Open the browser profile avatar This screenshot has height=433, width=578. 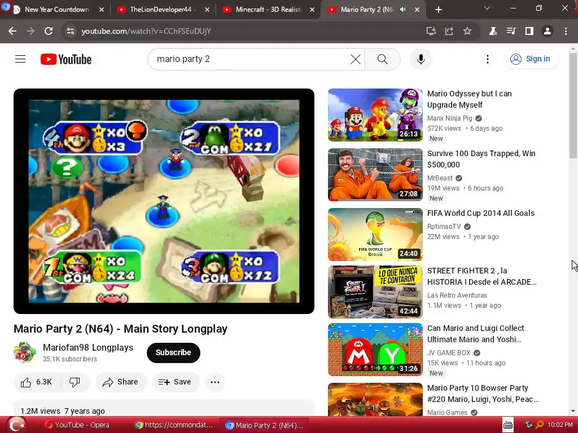coord(548,32)
